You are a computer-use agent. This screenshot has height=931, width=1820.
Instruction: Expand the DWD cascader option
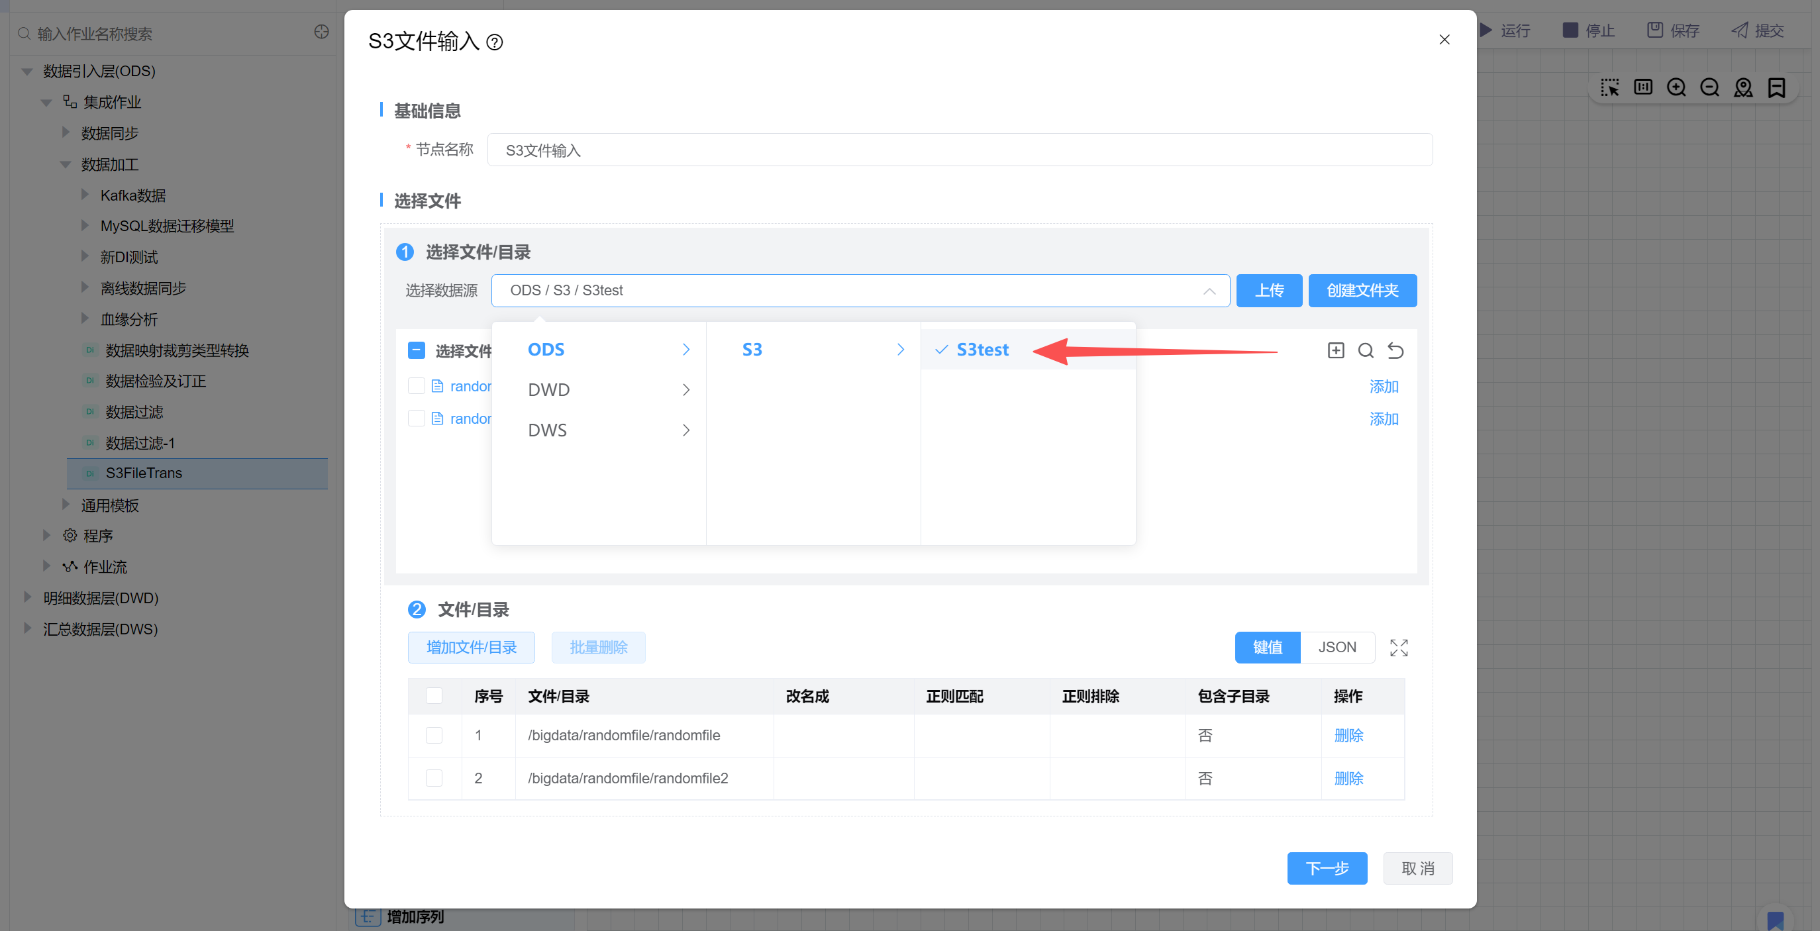pyautogui.click(x=607, y=390)
